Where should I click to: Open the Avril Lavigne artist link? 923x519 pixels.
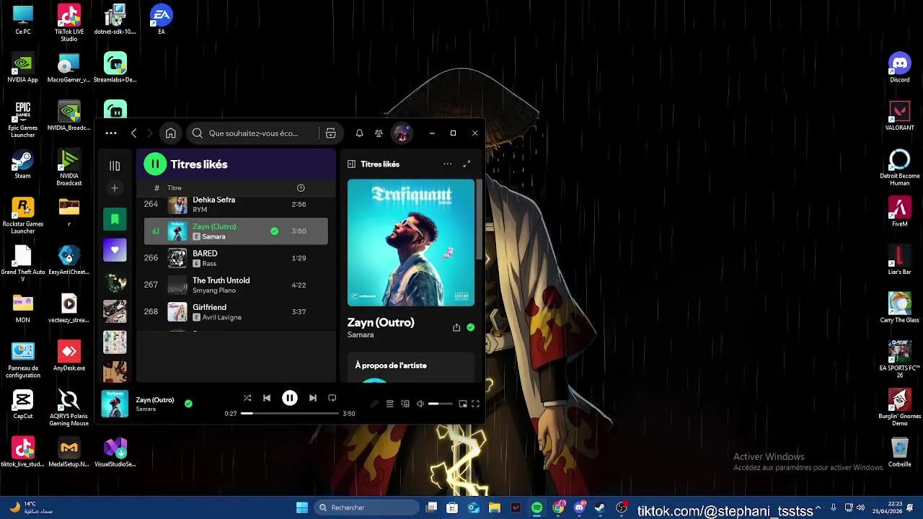[x=222, y=317]
